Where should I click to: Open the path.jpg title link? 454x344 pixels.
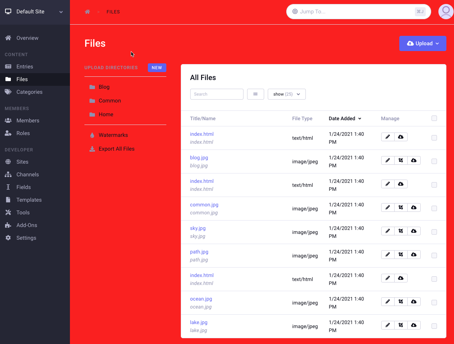[199, 252]
